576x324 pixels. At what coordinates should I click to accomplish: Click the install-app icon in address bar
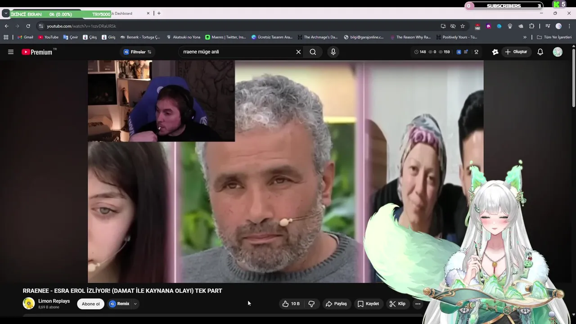[x=443, y=26]
